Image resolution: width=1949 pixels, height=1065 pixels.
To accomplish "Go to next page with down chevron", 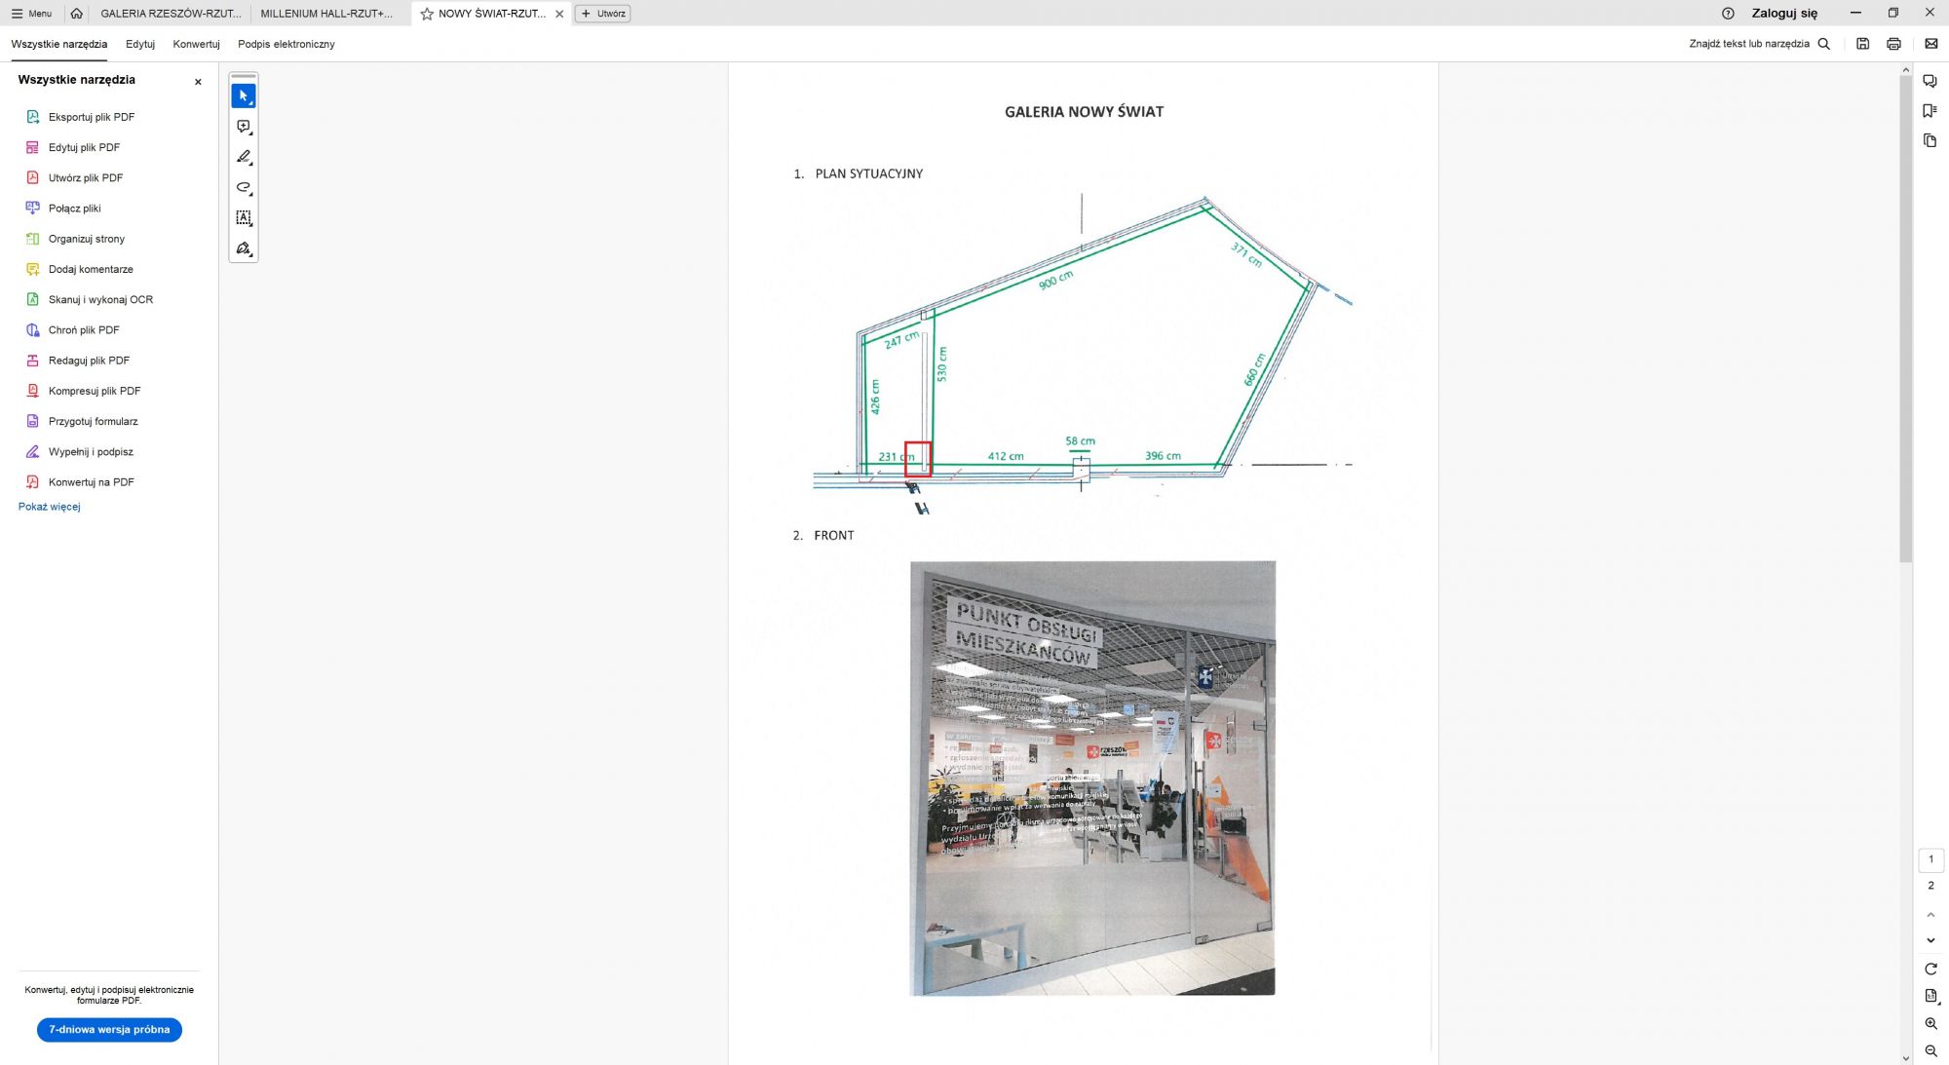I will pyautogui.click(x=1930, y=940).
